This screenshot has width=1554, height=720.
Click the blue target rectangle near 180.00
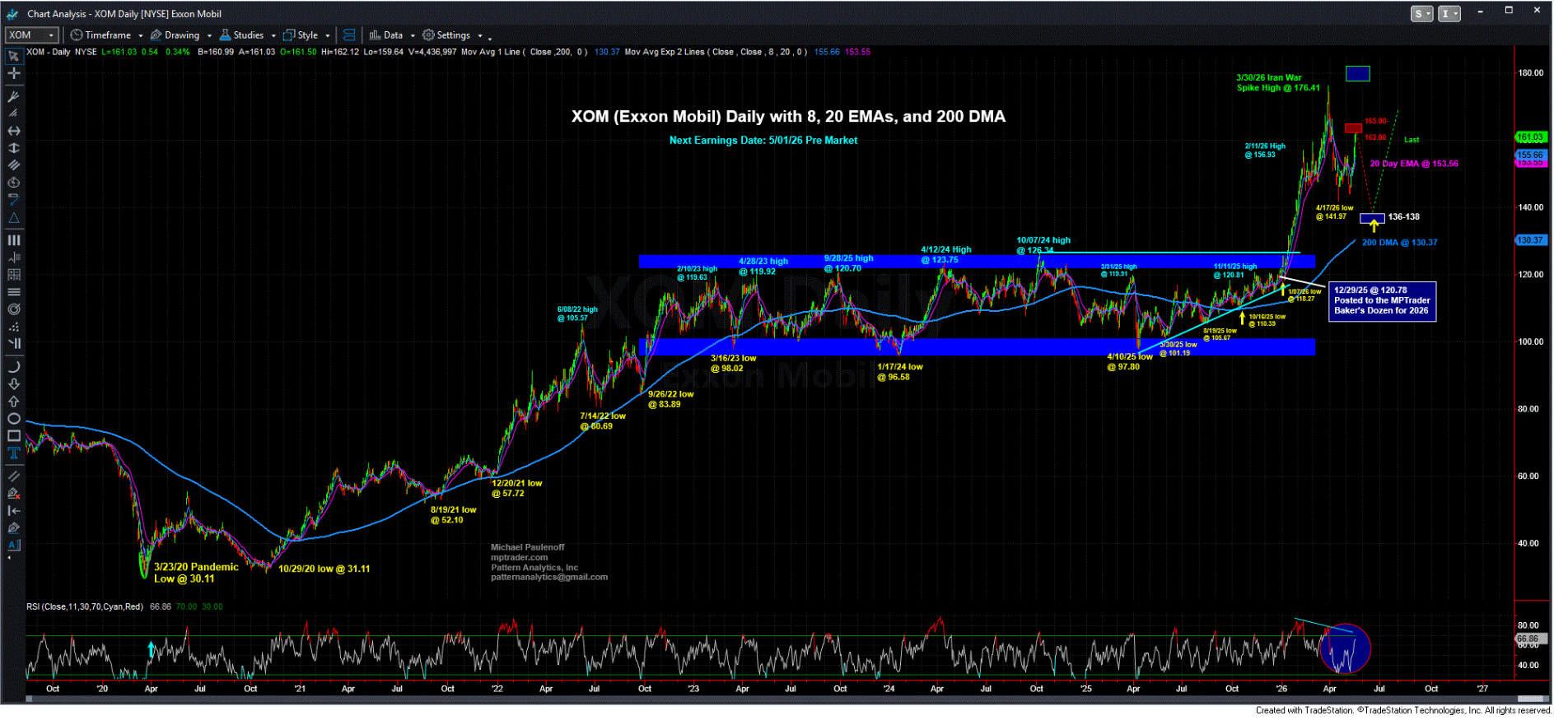click(x=1357, y=74)
